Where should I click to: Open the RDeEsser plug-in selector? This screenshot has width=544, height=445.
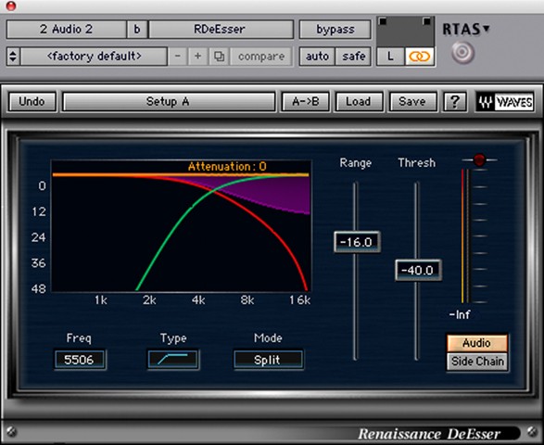point(221,30)
